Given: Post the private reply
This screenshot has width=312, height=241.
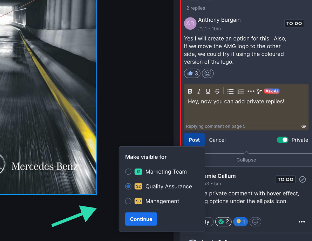Looking at the screenshot, I should [194, 140].
